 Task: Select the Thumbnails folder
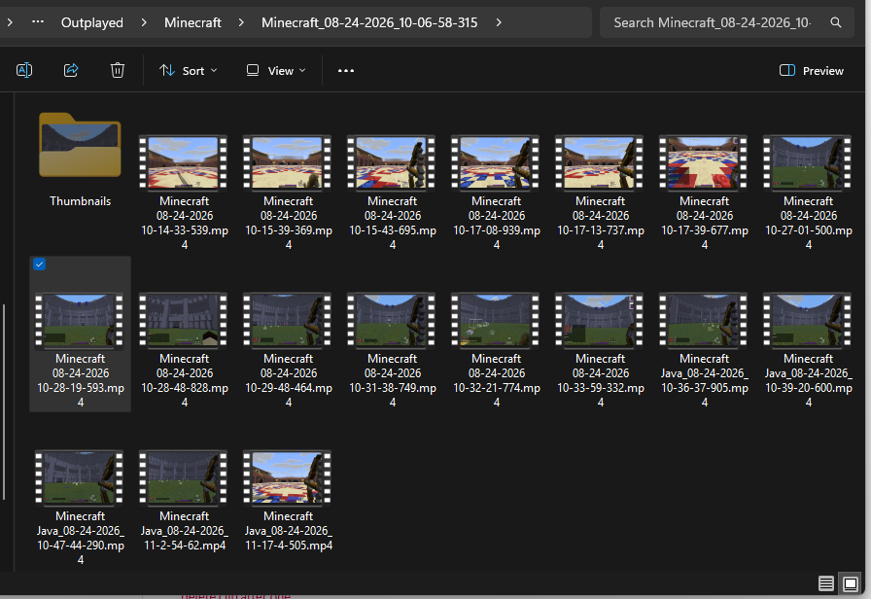coord(80,146)
